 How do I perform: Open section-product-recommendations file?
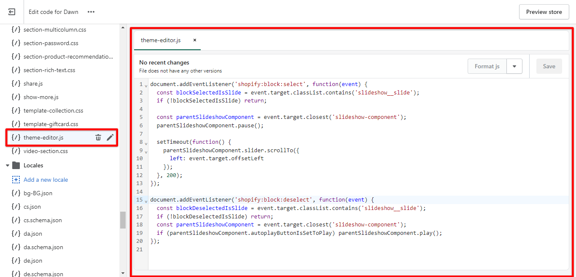[68, 56]
